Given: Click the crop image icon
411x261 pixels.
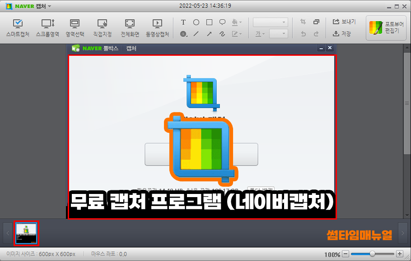Looking at the screenshot, I should 303,22.
